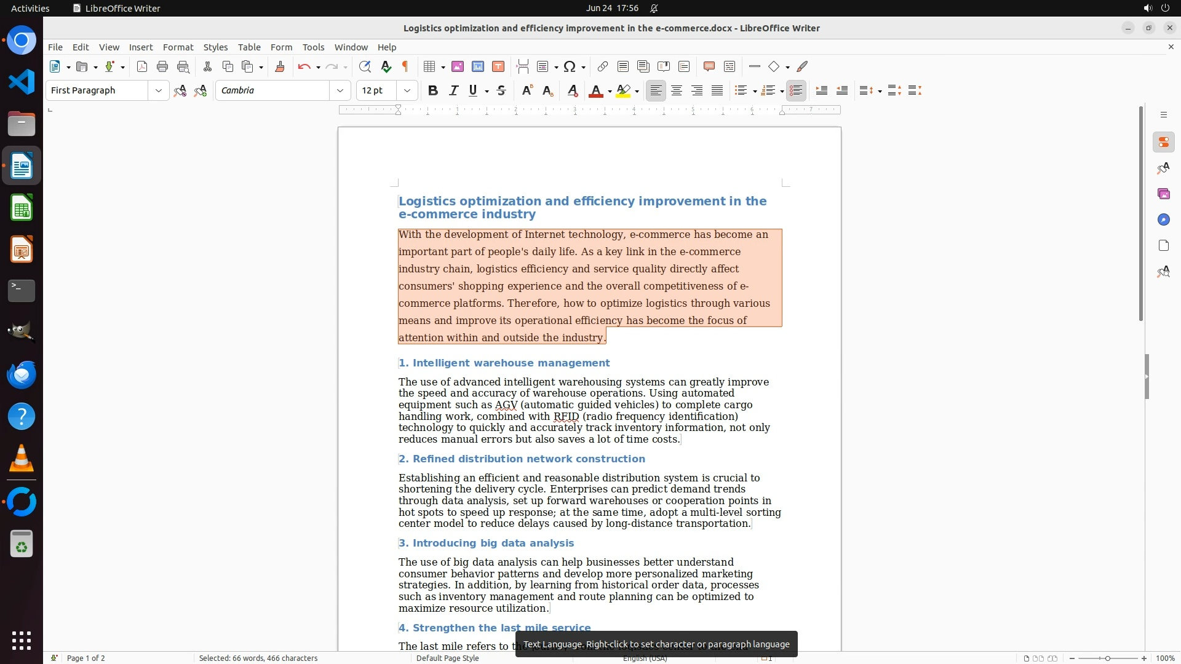Viewport: 1181px width, 664px height.
Task: Toggle Italic formatting
Action: [454, 91]
